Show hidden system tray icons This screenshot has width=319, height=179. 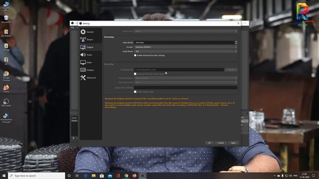click(x=275, y=176)
